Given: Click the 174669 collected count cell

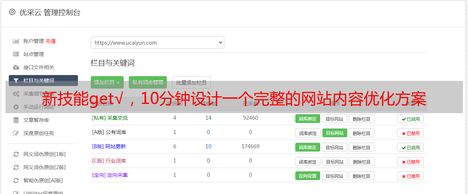Looking at the screenshot, I should [250, 146].
